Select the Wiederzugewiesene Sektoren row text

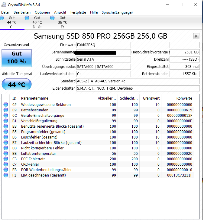point(46,104)
